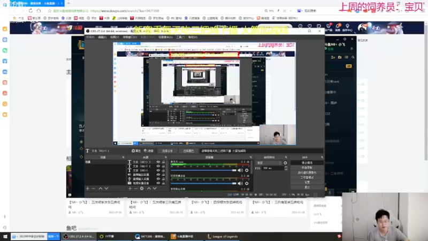
Task: Toggle visibility of the audio output capture source
Action: point(158,175)
